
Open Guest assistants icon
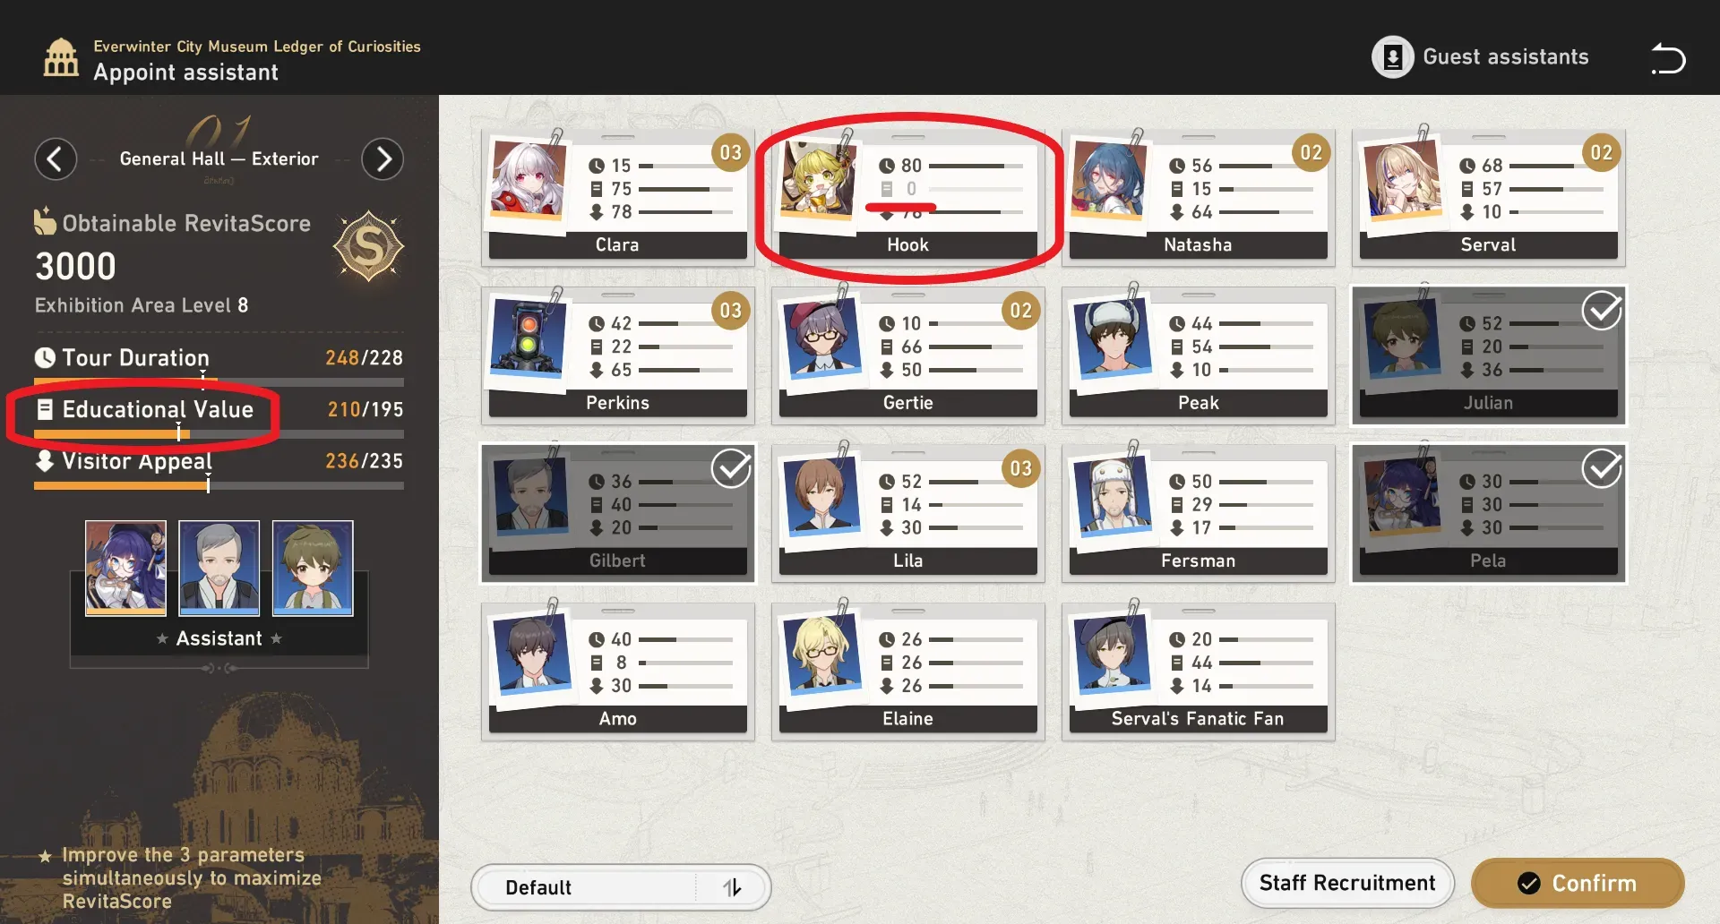coord(1393,57)
